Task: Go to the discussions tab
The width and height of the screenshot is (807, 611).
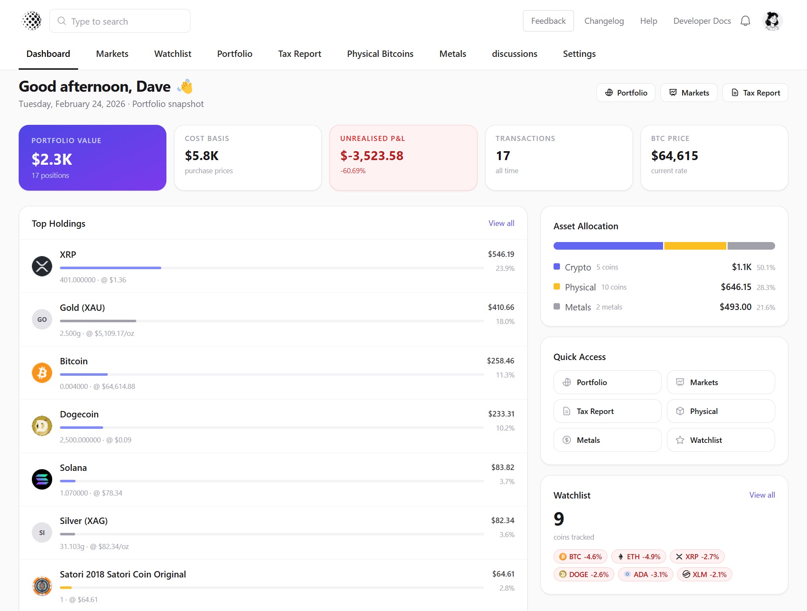Action: pos(514,54)
